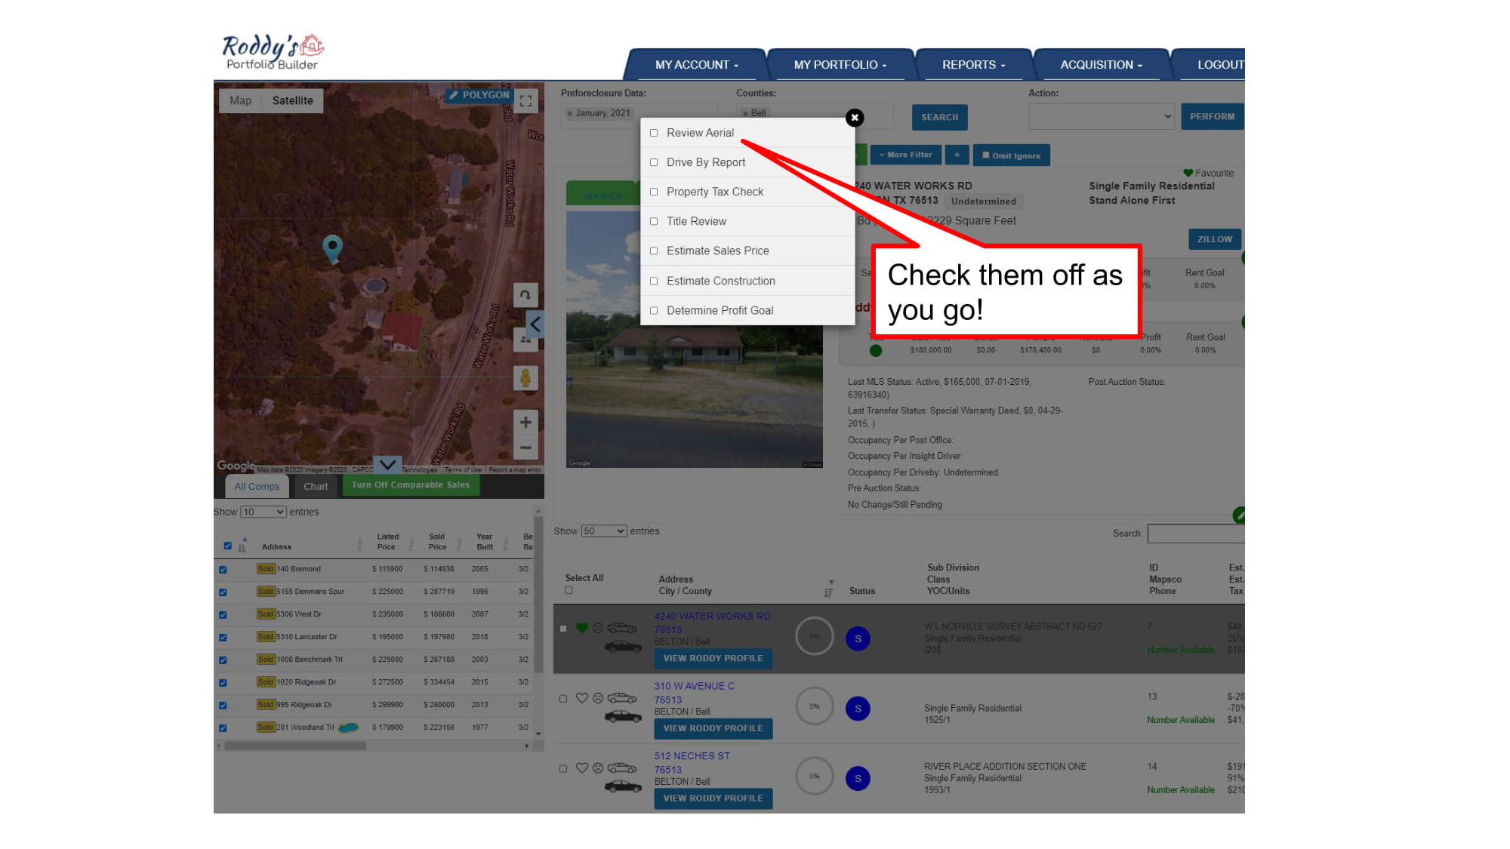Switch map to Map view
Screen dimensions: 1510x849
tap(240, 100)
